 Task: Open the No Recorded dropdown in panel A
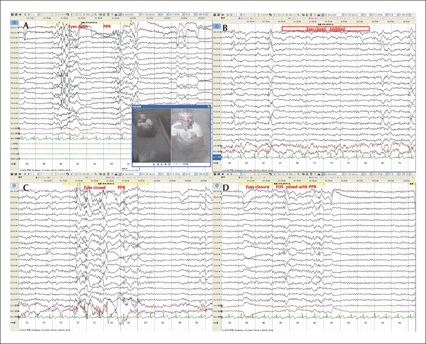click(x=131, y=15)
